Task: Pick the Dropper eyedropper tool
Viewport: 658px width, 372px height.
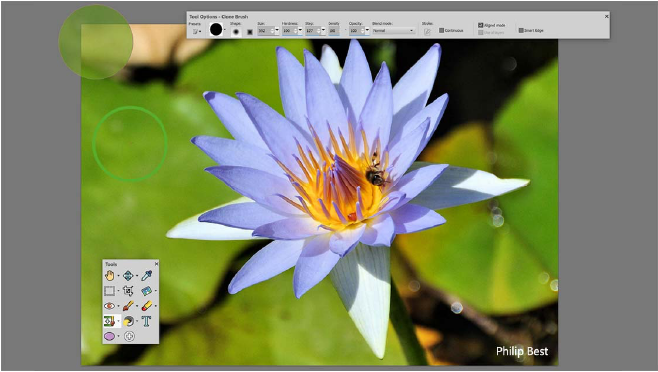Action: pos(146,276)
